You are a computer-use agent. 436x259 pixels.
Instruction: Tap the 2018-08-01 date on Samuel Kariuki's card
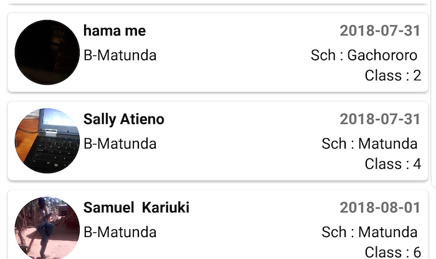click(380, 207)
